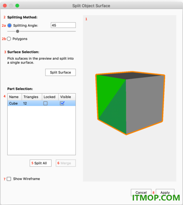Screen dimensions: 183x205
Task: Select the Splitting Angle radio button
Action: (x=9, y=25)
